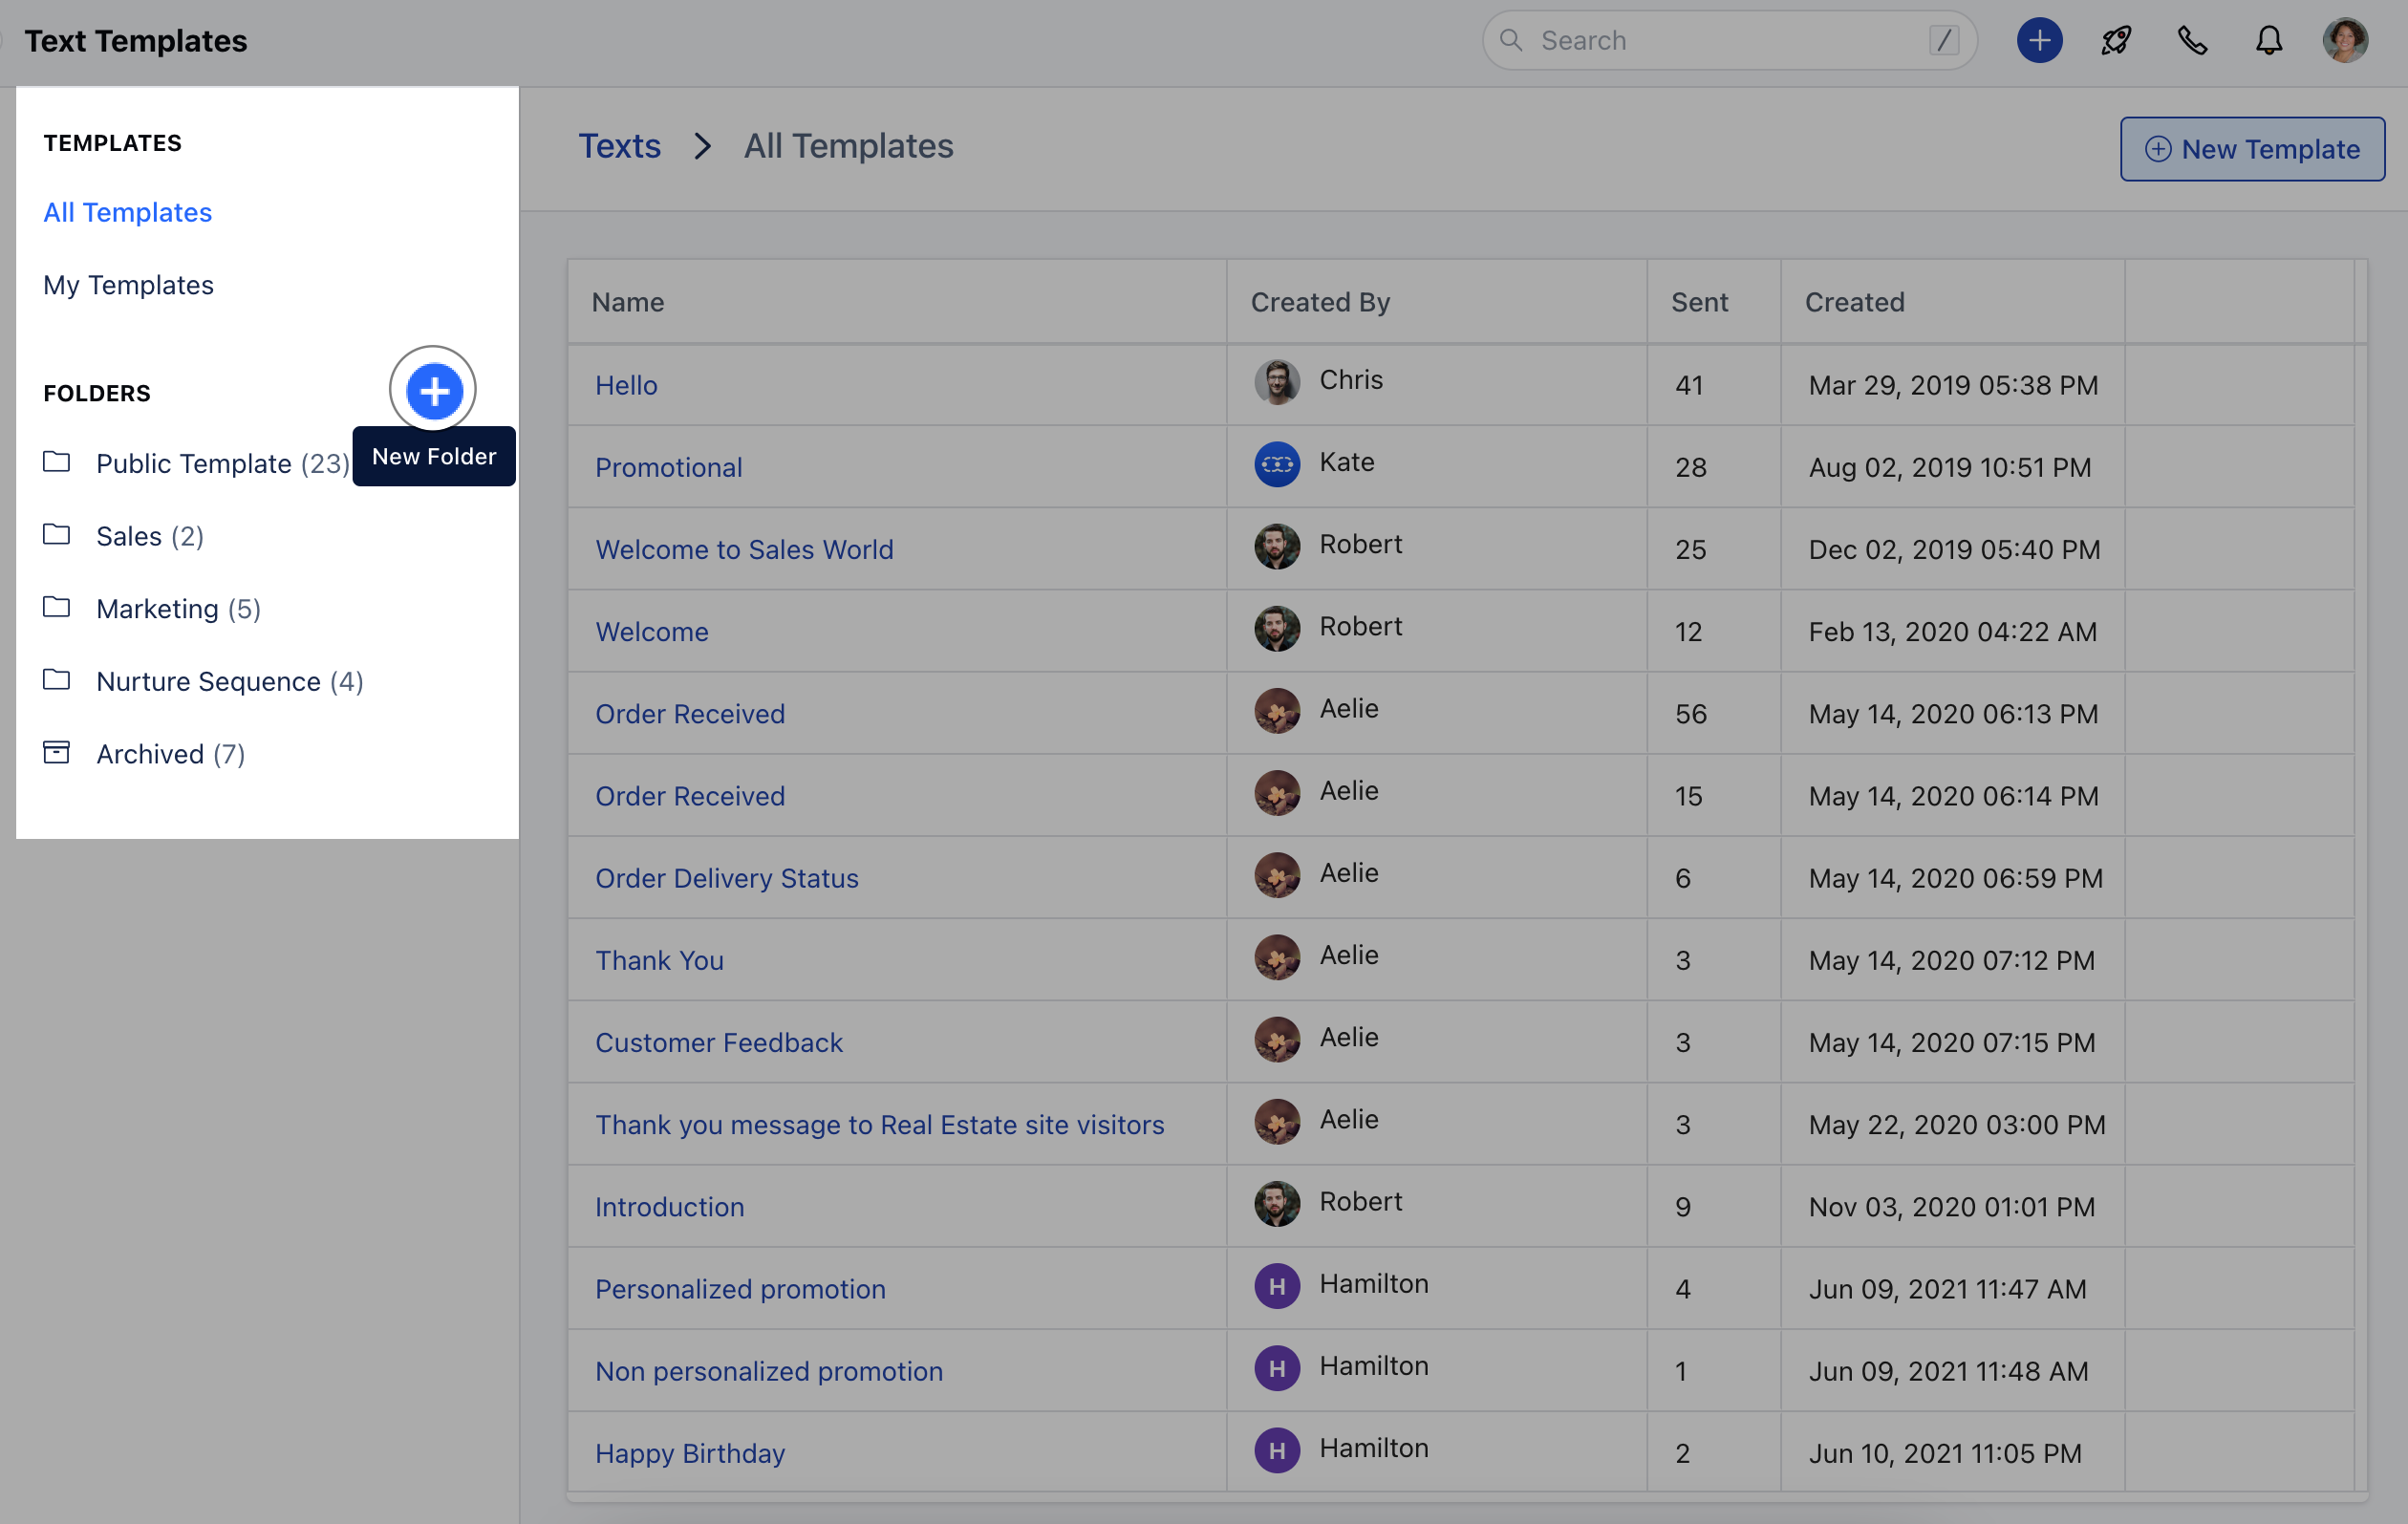This screenshot has height=1524, width=2408.
Task: Click Kate's avatar in Promotional row
Action: coord(1276,464)
